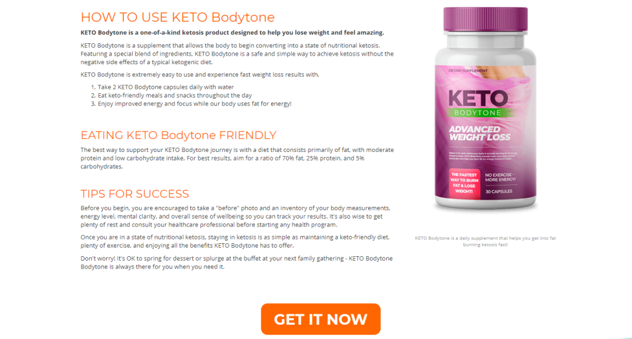
Task: Click the DIETARY SUPPLEMENT text on bottle
Action: tap(468, 71)
